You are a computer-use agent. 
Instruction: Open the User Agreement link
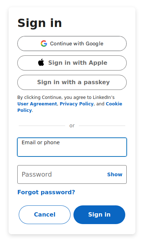click(37, 104)
